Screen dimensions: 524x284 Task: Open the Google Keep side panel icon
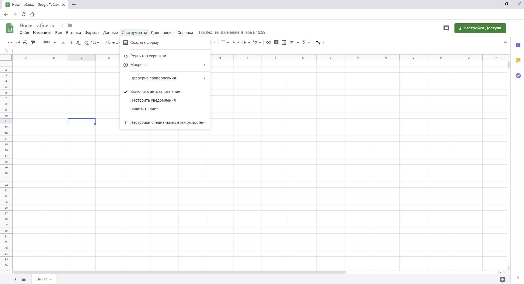pyautogui.click(x=518, y=60)
